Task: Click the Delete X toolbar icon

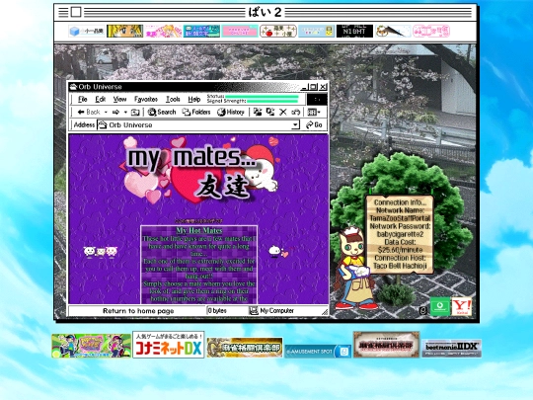Action: pos(283,112)
